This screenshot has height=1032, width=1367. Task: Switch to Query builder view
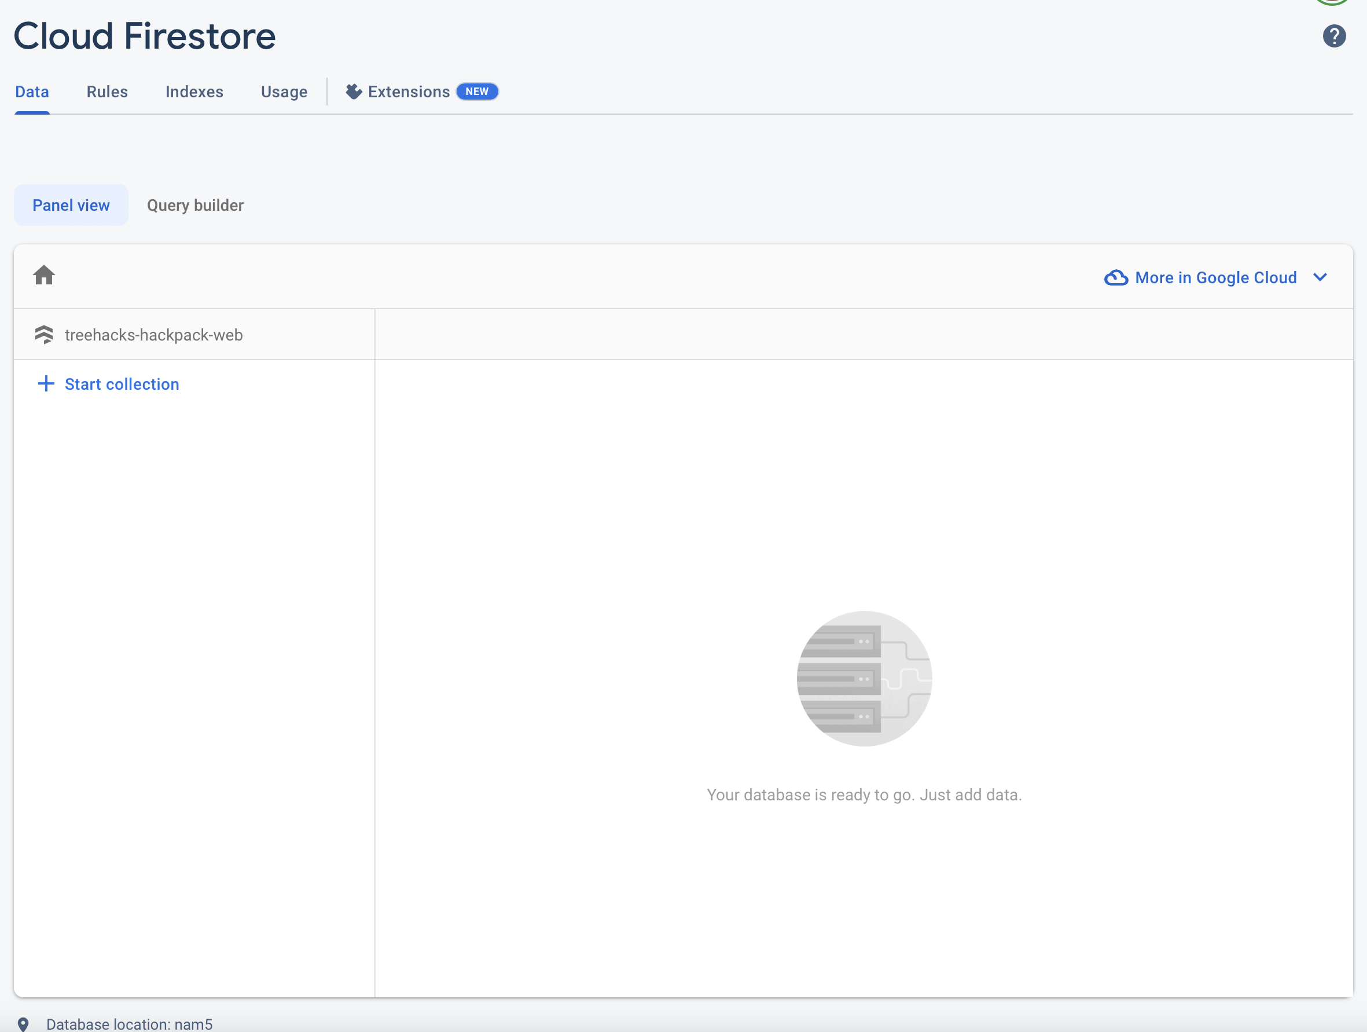195,205
